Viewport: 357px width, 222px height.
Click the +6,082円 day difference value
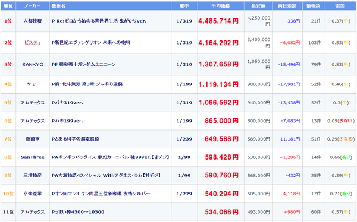click(290, 43)
